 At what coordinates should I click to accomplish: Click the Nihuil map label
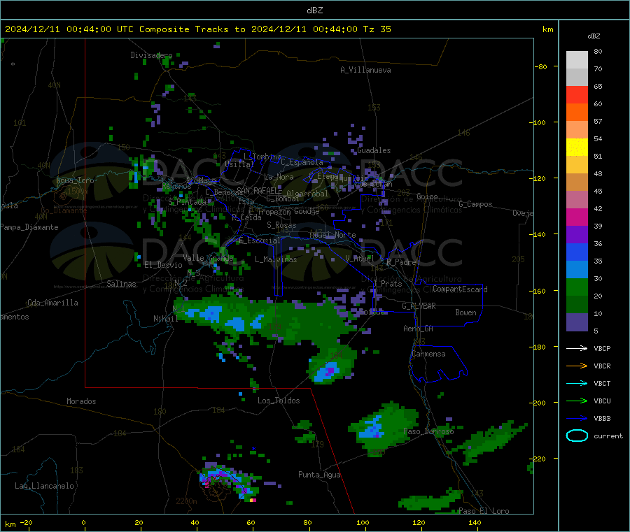[165, 319]
